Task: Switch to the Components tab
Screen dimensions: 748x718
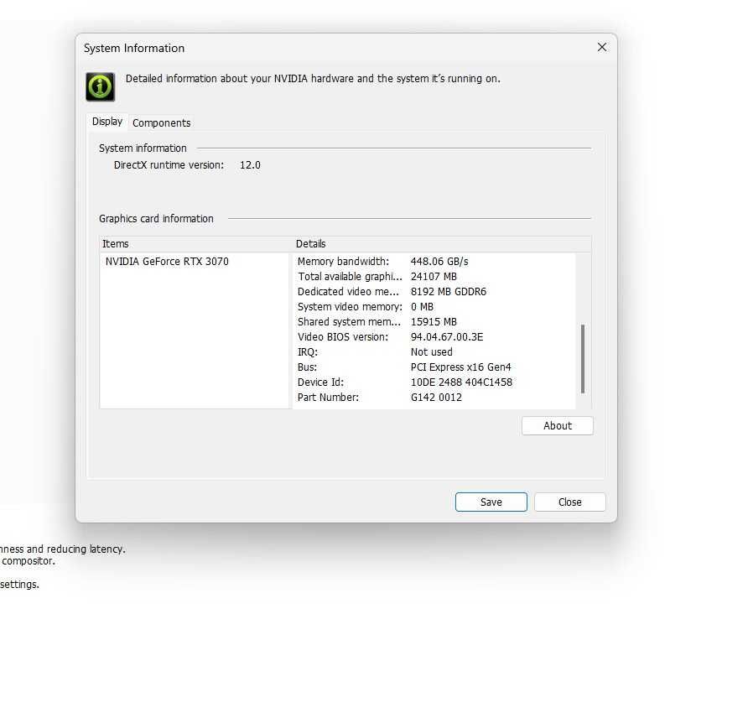Action: (x=161, y=123)
